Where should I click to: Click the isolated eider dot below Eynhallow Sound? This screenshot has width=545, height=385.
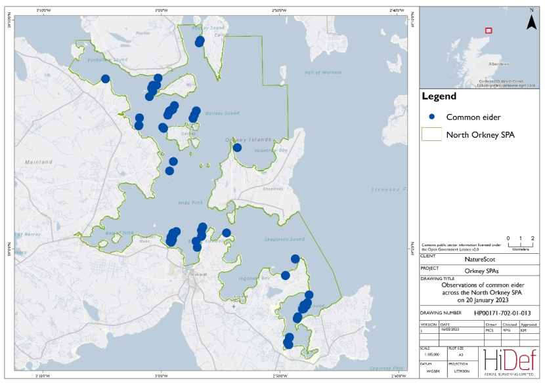[105, 79]
